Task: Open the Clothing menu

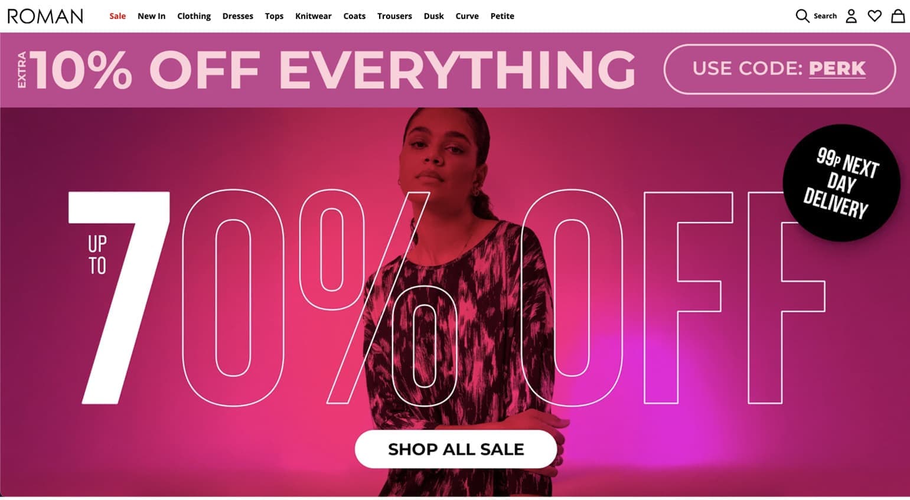Action: click(194, 16)
